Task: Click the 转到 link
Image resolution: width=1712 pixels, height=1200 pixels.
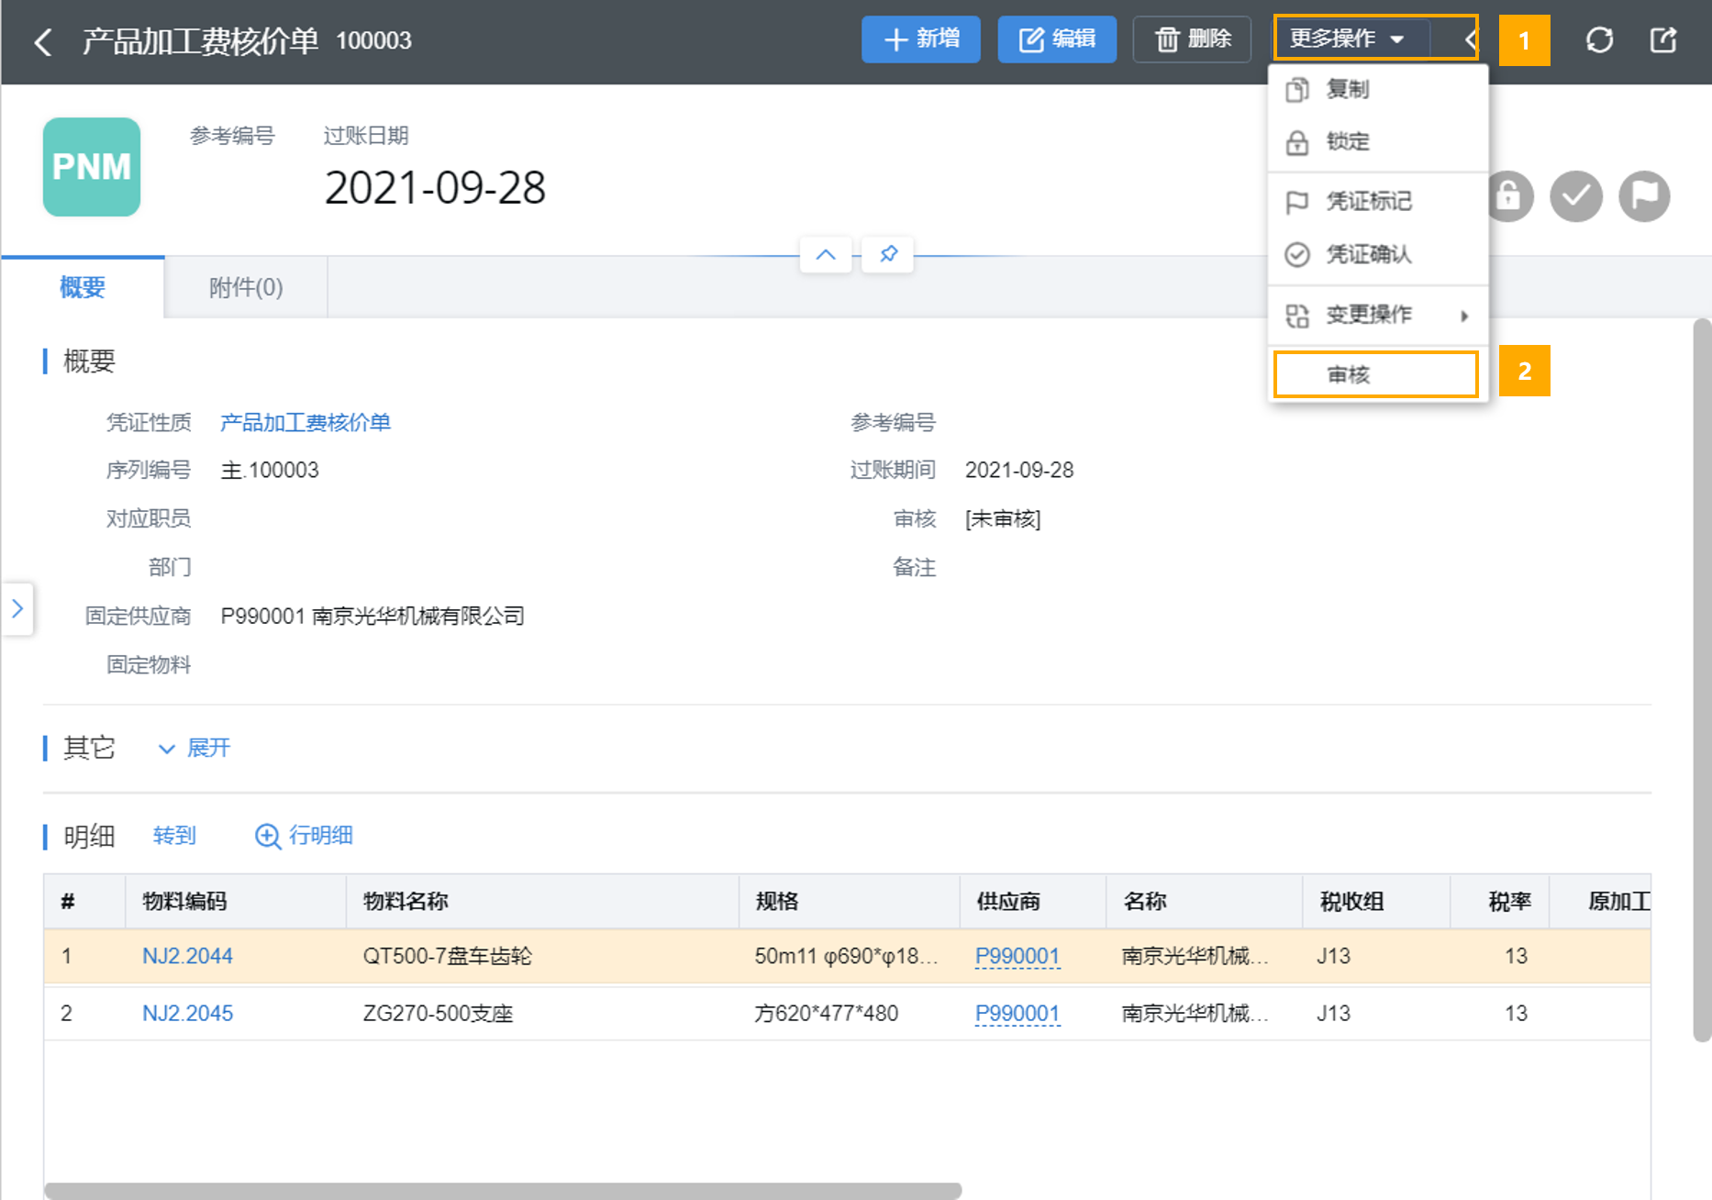Action: coord(174,835)
